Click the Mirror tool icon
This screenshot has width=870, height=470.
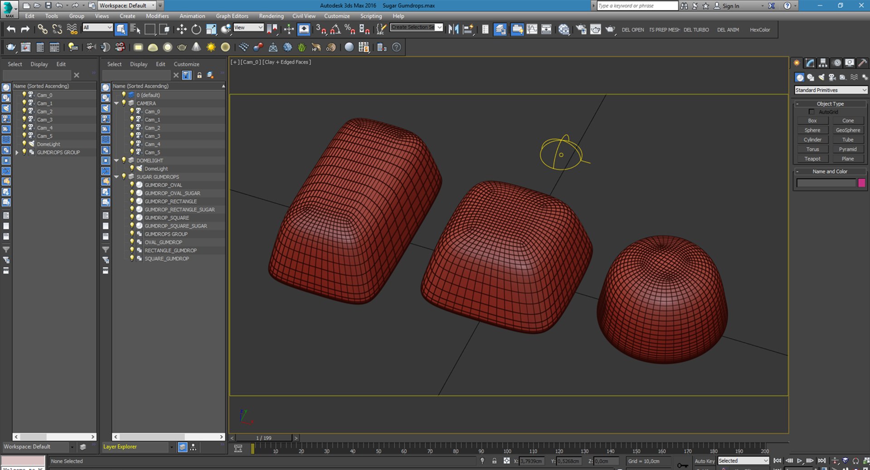click(x=453, y=29)
